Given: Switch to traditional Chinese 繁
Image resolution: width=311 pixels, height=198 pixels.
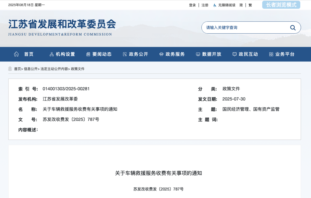Looking at the screenshot, I should [250, 5].
